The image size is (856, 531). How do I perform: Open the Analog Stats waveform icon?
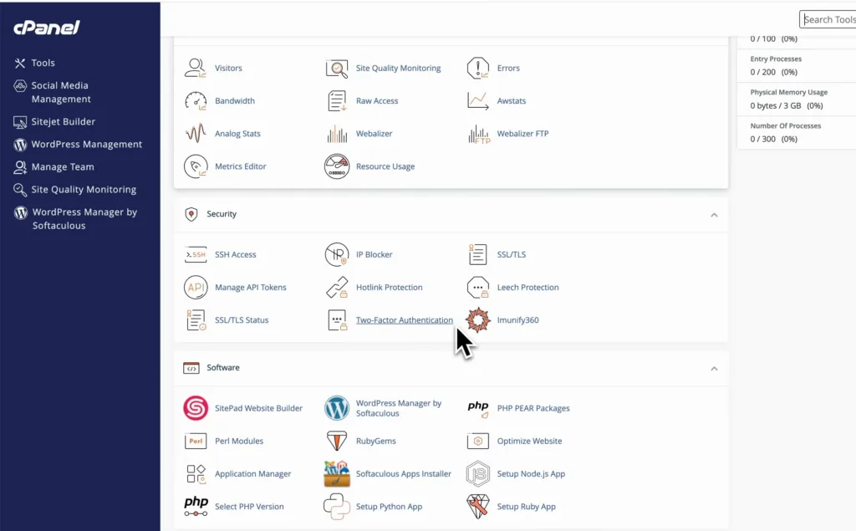pos(196,134)
